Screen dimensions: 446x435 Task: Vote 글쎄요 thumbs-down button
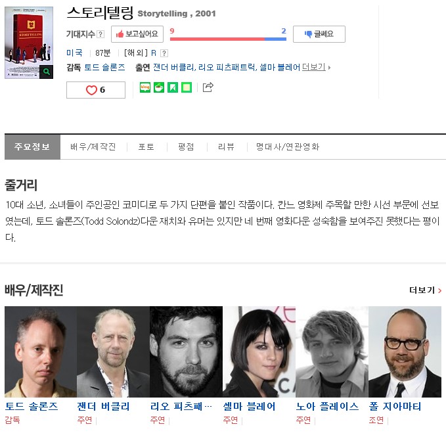pyautogui.click(x=319, y=34)
